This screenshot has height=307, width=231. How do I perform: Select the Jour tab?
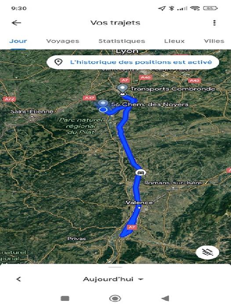[x=18, y=41]
